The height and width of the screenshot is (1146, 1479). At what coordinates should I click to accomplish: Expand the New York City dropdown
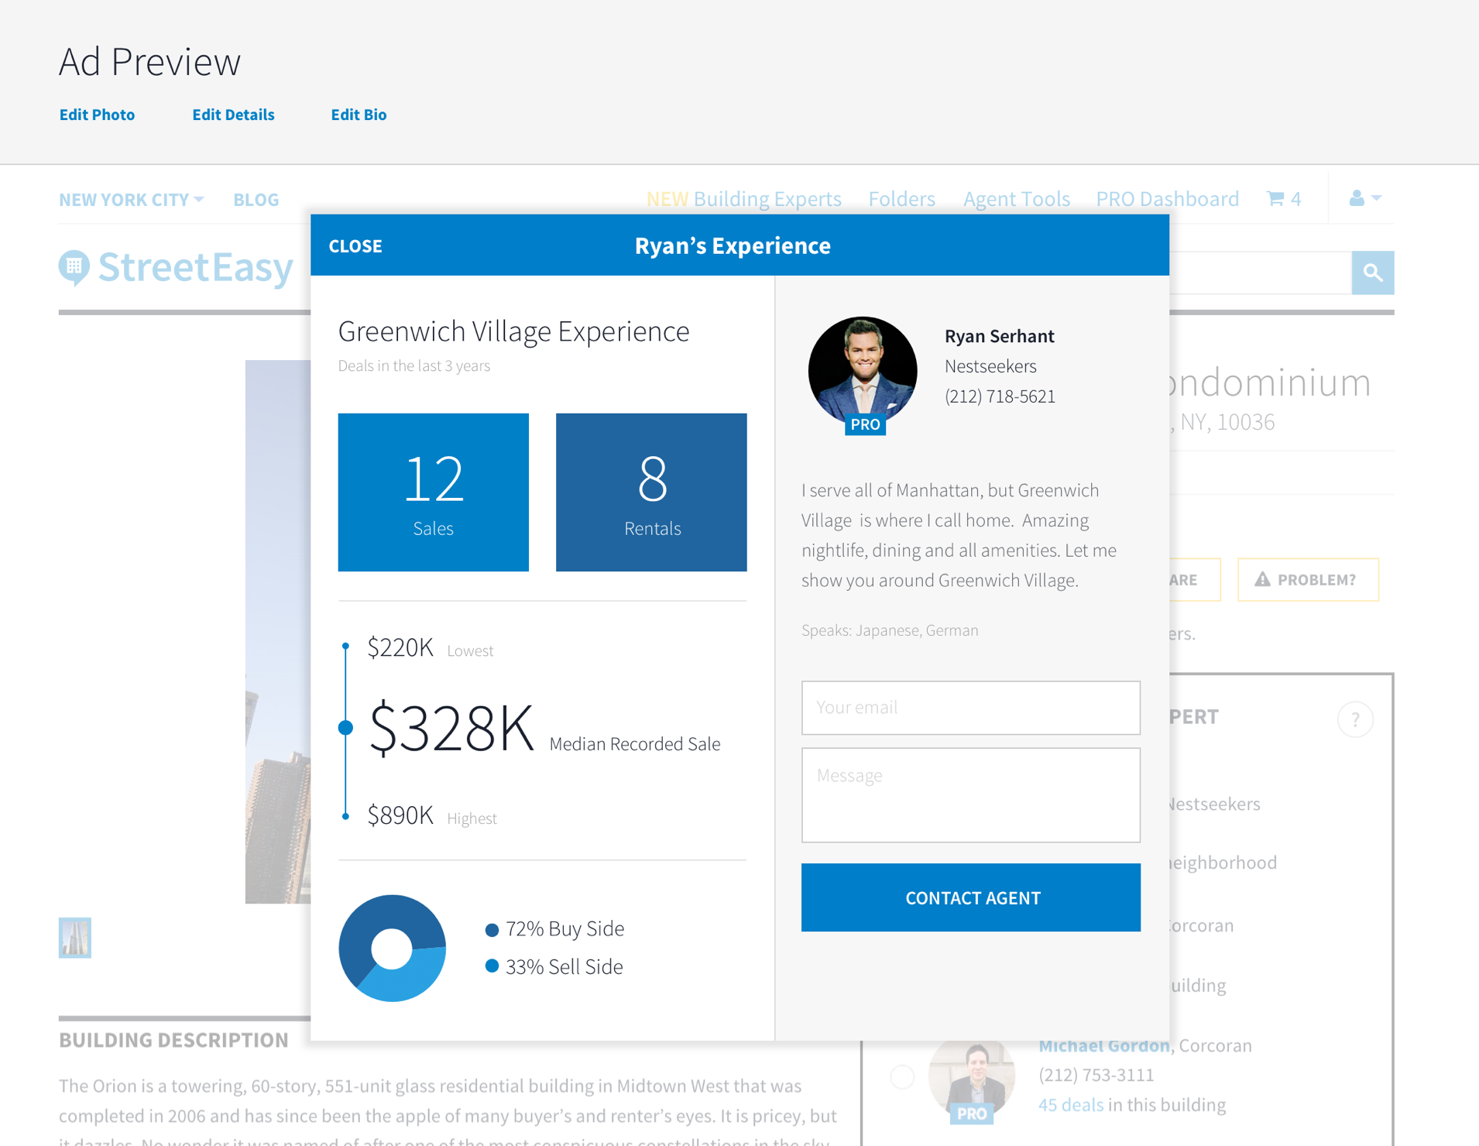pos(132,200)
